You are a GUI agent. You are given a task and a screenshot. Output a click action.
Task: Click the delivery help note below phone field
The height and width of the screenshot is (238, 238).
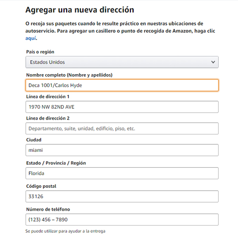click(x=65, y=231)
